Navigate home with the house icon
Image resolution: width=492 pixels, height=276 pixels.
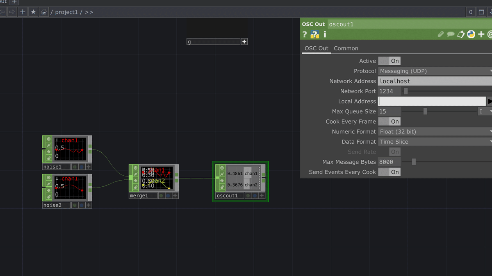coord(43,12)
